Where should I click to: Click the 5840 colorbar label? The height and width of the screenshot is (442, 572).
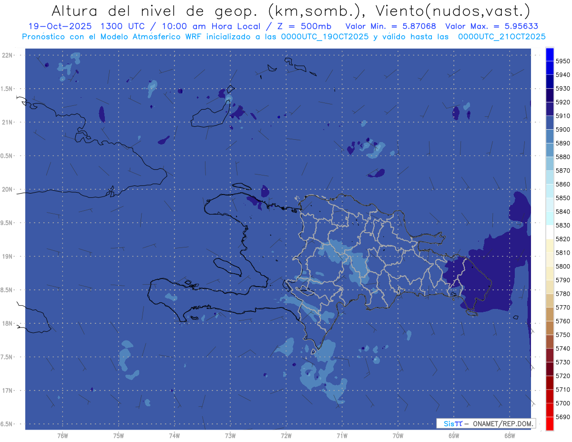tap(562, 212)
